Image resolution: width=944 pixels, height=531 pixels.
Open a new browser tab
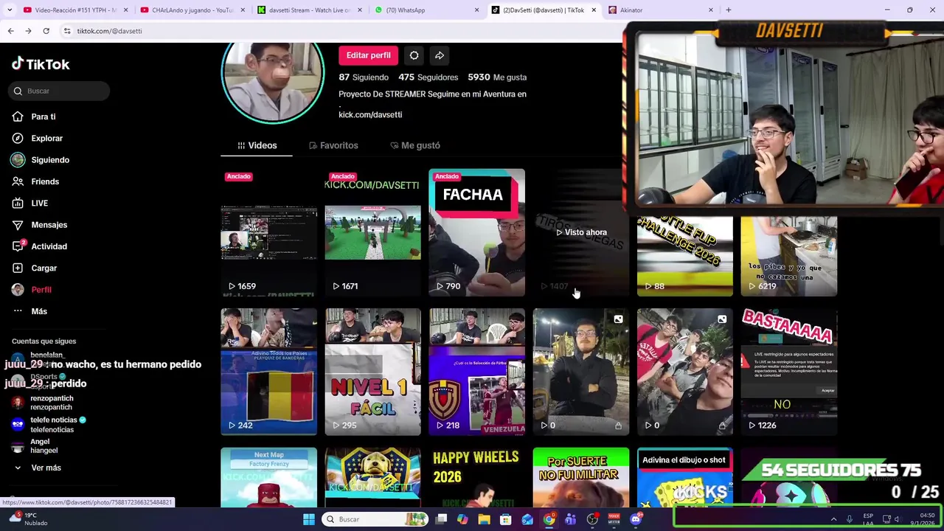(x=729, y=10)
